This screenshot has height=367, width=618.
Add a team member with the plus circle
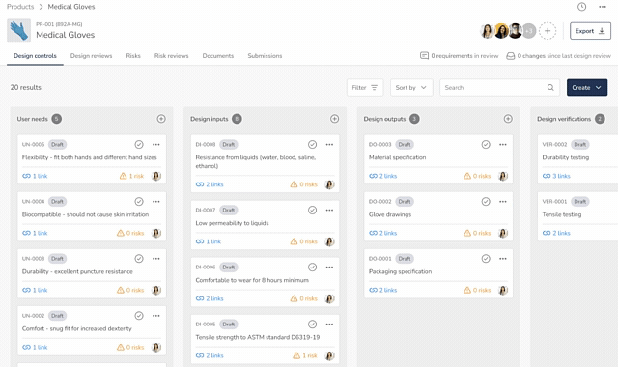548,31
